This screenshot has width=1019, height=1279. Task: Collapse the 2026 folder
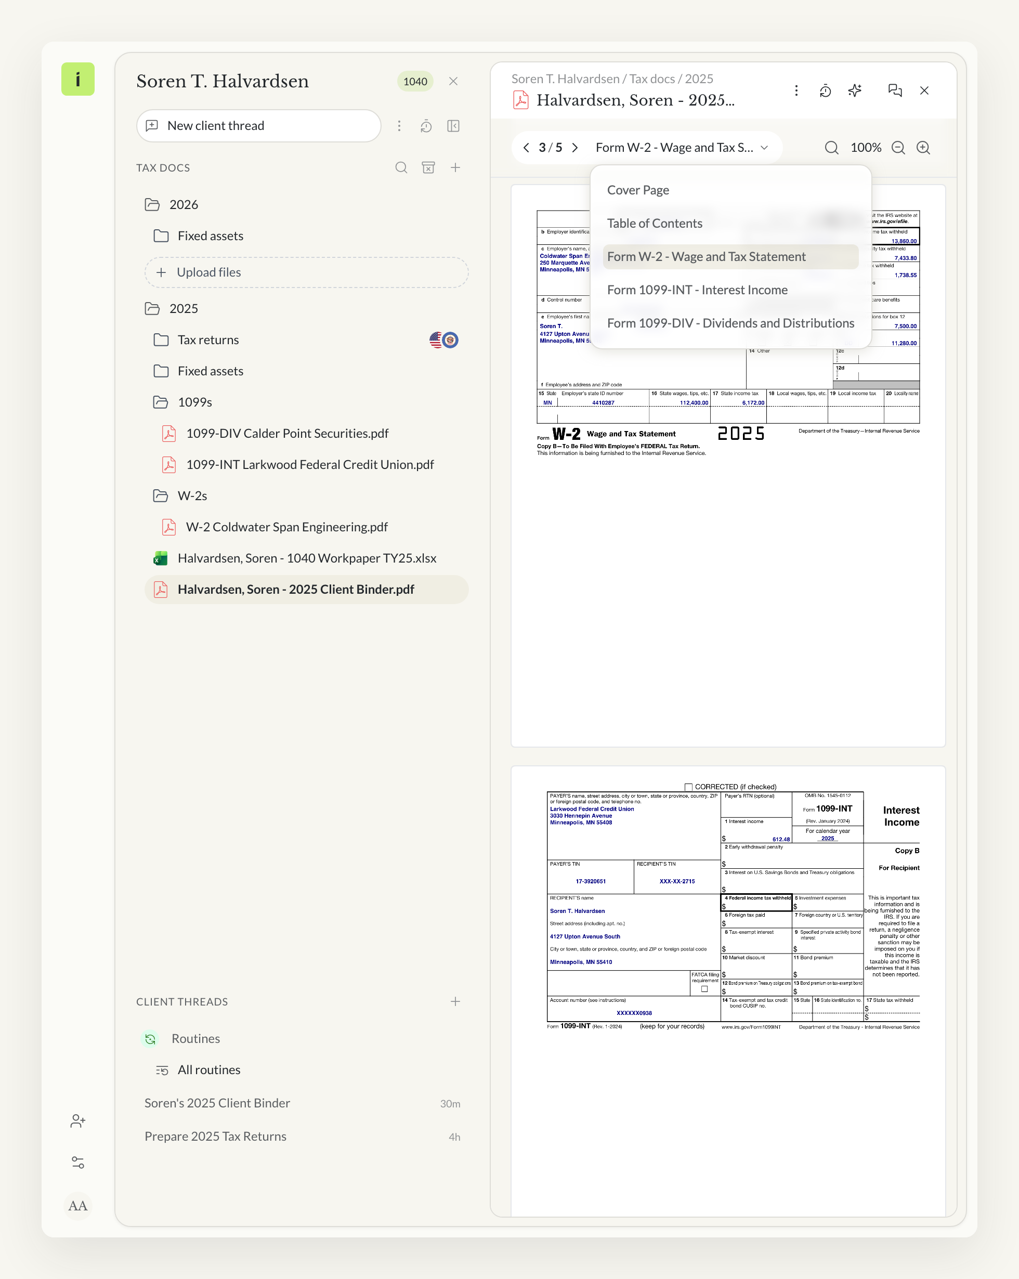tap(152, 205)
